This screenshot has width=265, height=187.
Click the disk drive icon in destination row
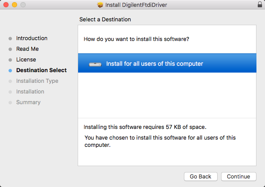click(95, 64)
